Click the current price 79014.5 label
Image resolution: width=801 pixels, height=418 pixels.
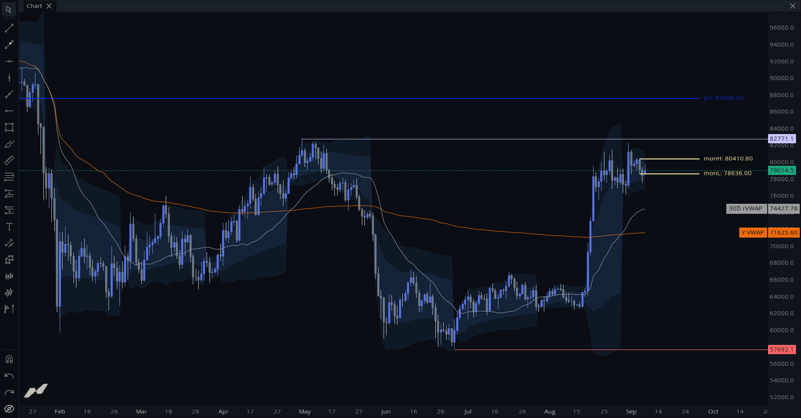pyautogui.click(x=782, y=170)
